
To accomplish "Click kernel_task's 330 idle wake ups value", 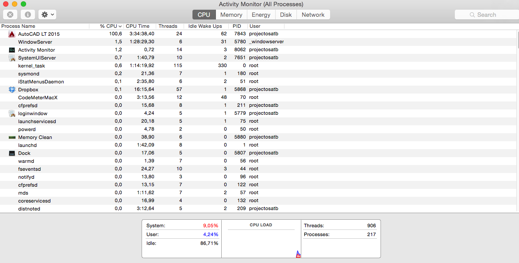I will [x=223, y=65].
